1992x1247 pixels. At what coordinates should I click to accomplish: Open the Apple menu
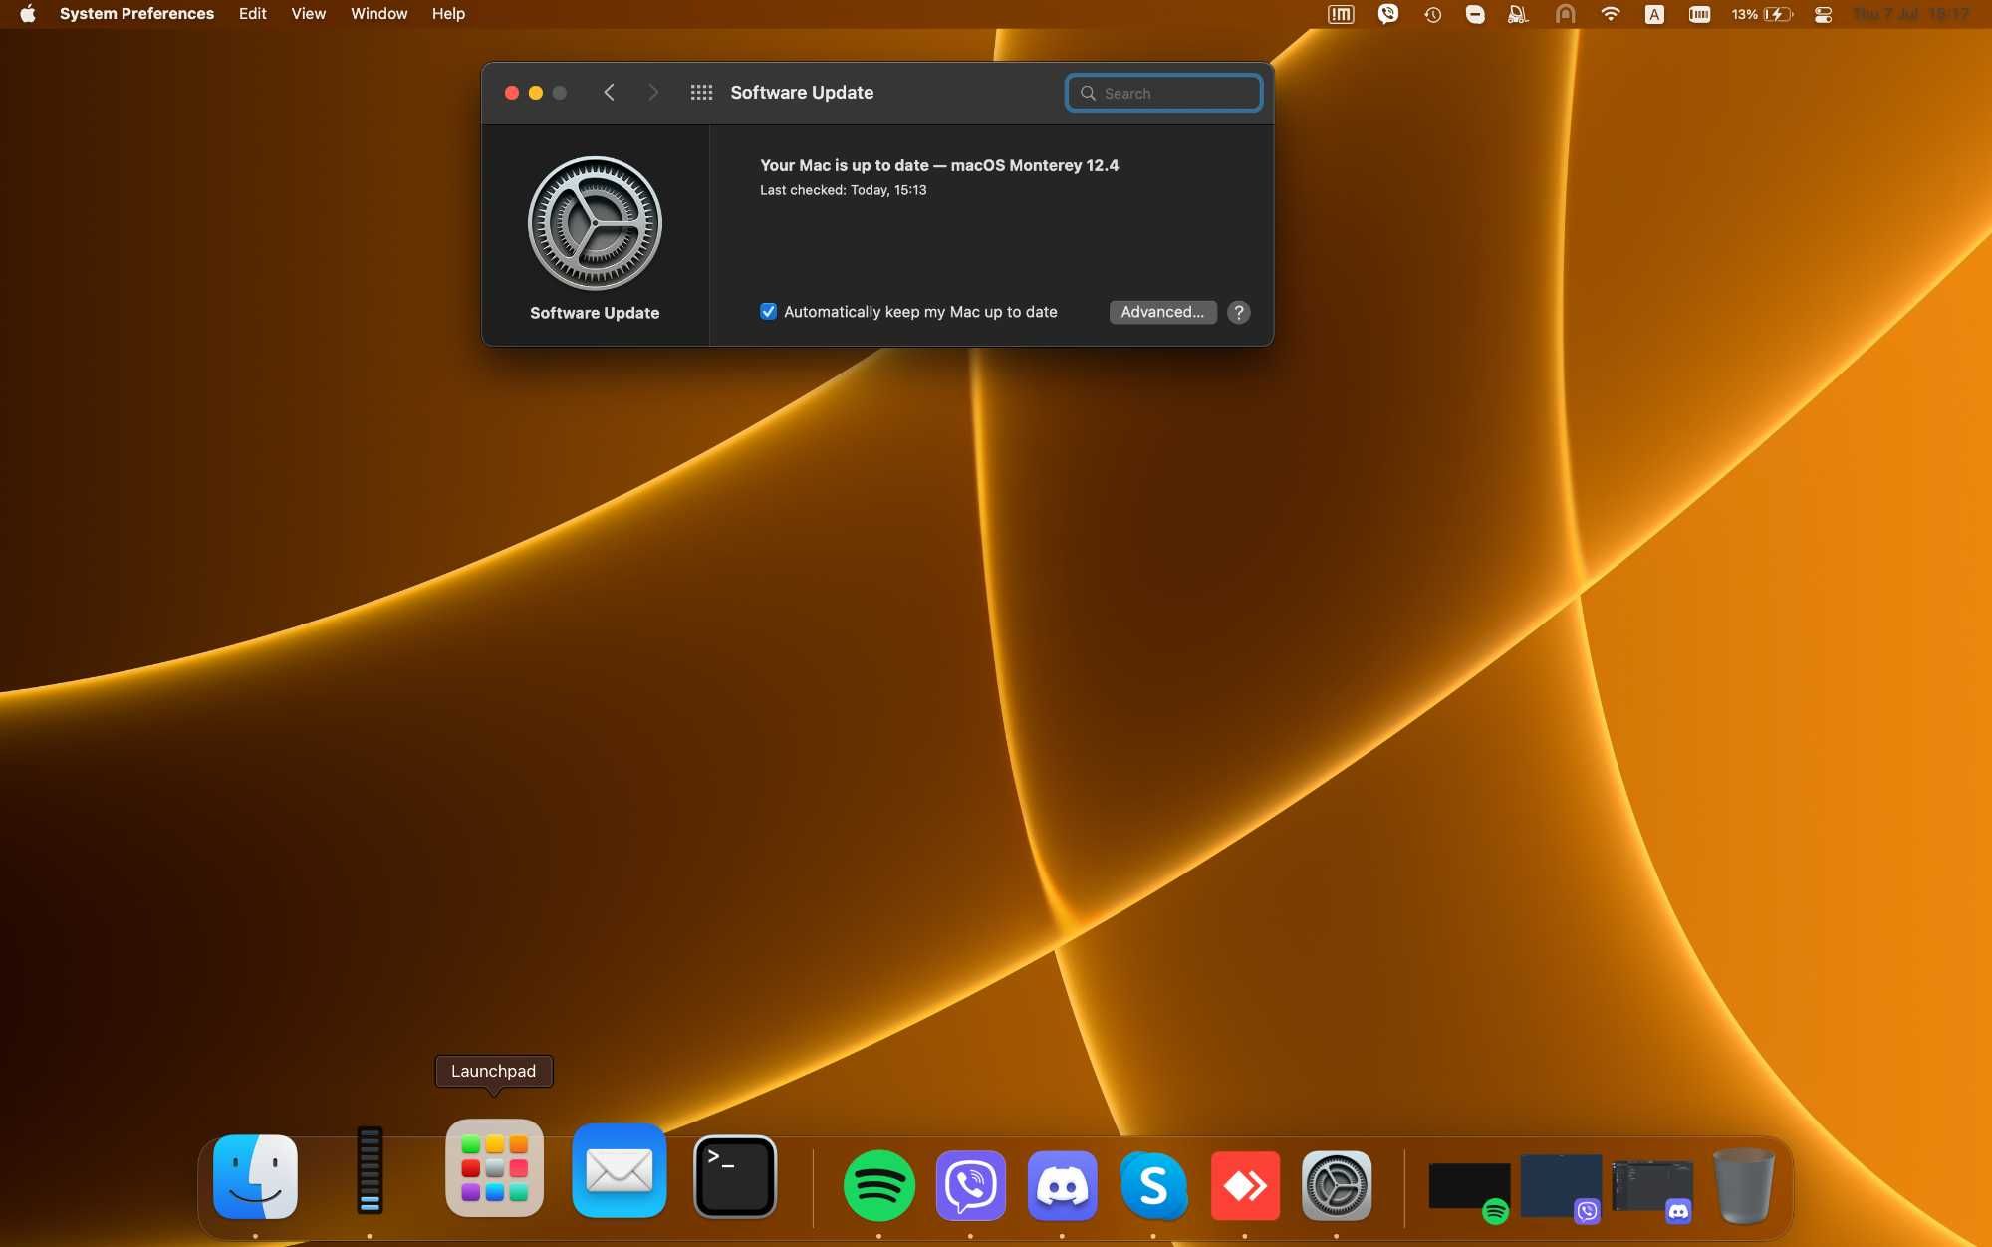click(28, 14)
